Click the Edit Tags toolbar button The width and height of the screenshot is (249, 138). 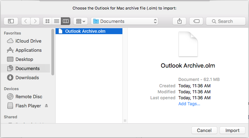196,21
